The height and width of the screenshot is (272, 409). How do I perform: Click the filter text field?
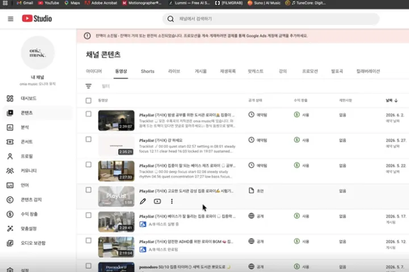point(106,86)
